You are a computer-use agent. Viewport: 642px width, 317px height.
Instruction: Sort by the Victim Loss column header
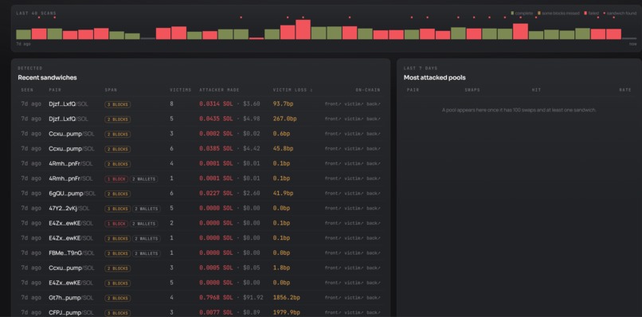(292, 90)
